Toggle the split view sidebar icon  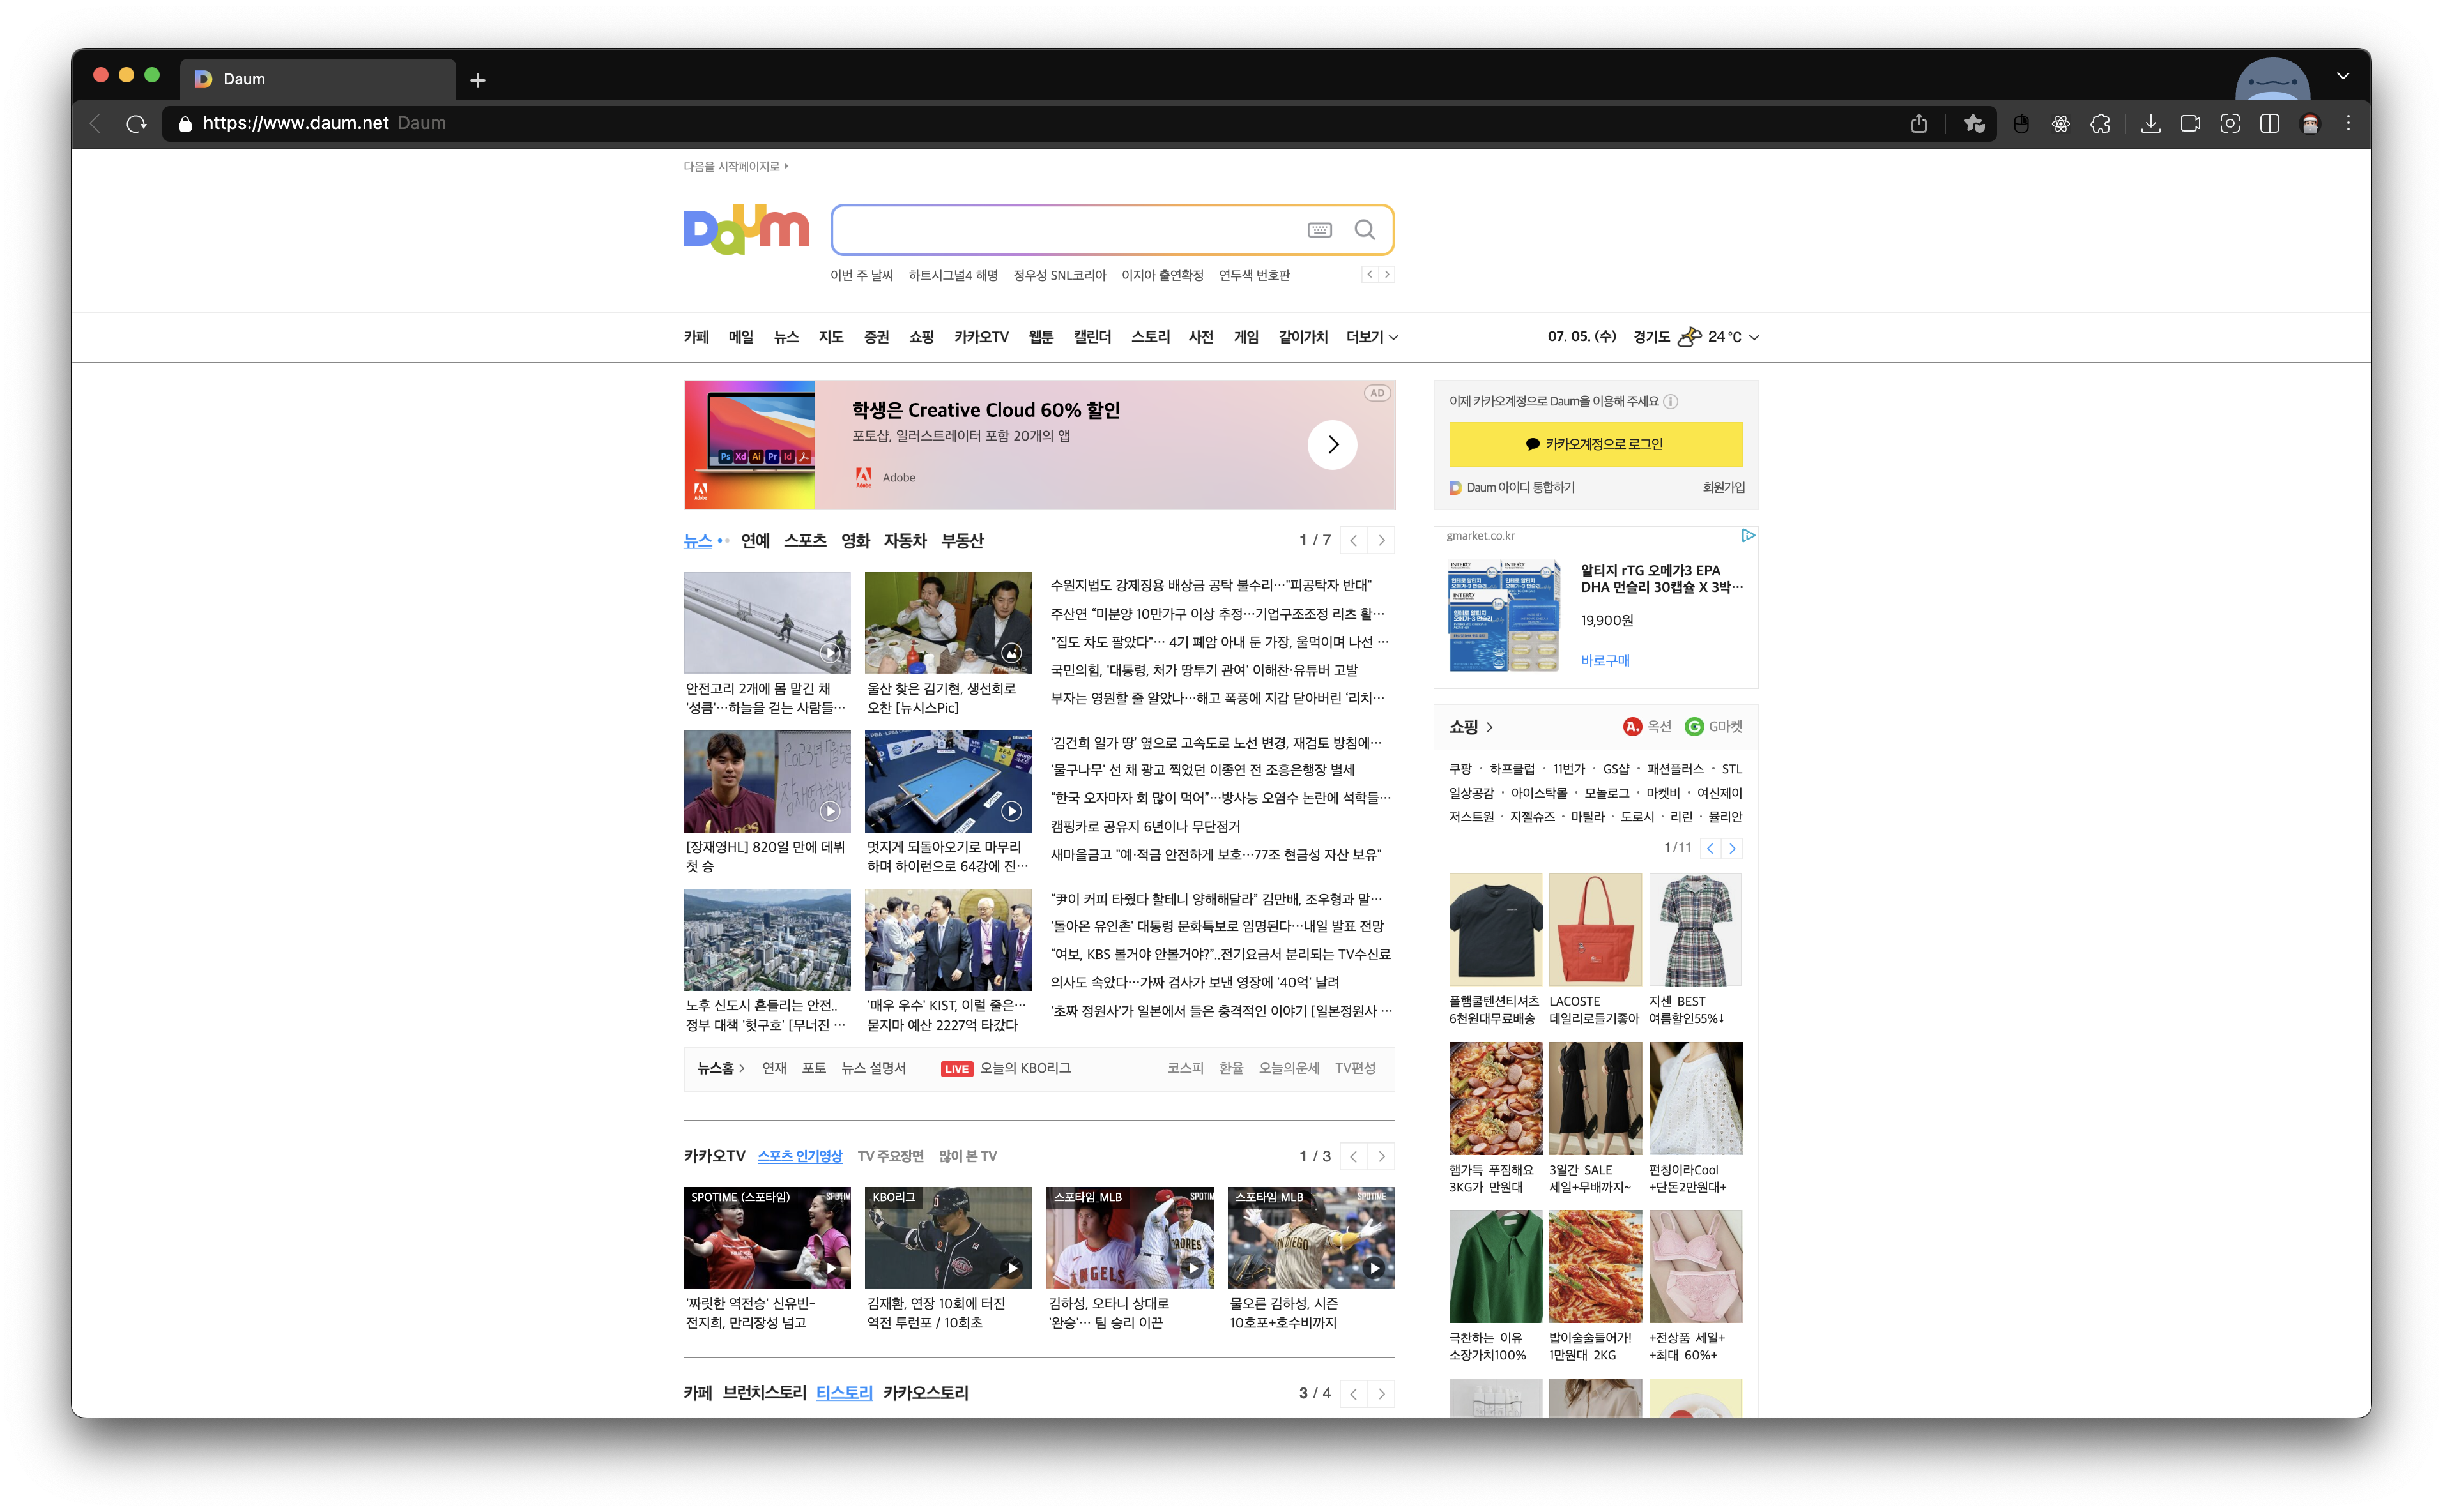tap(2269, 124)
